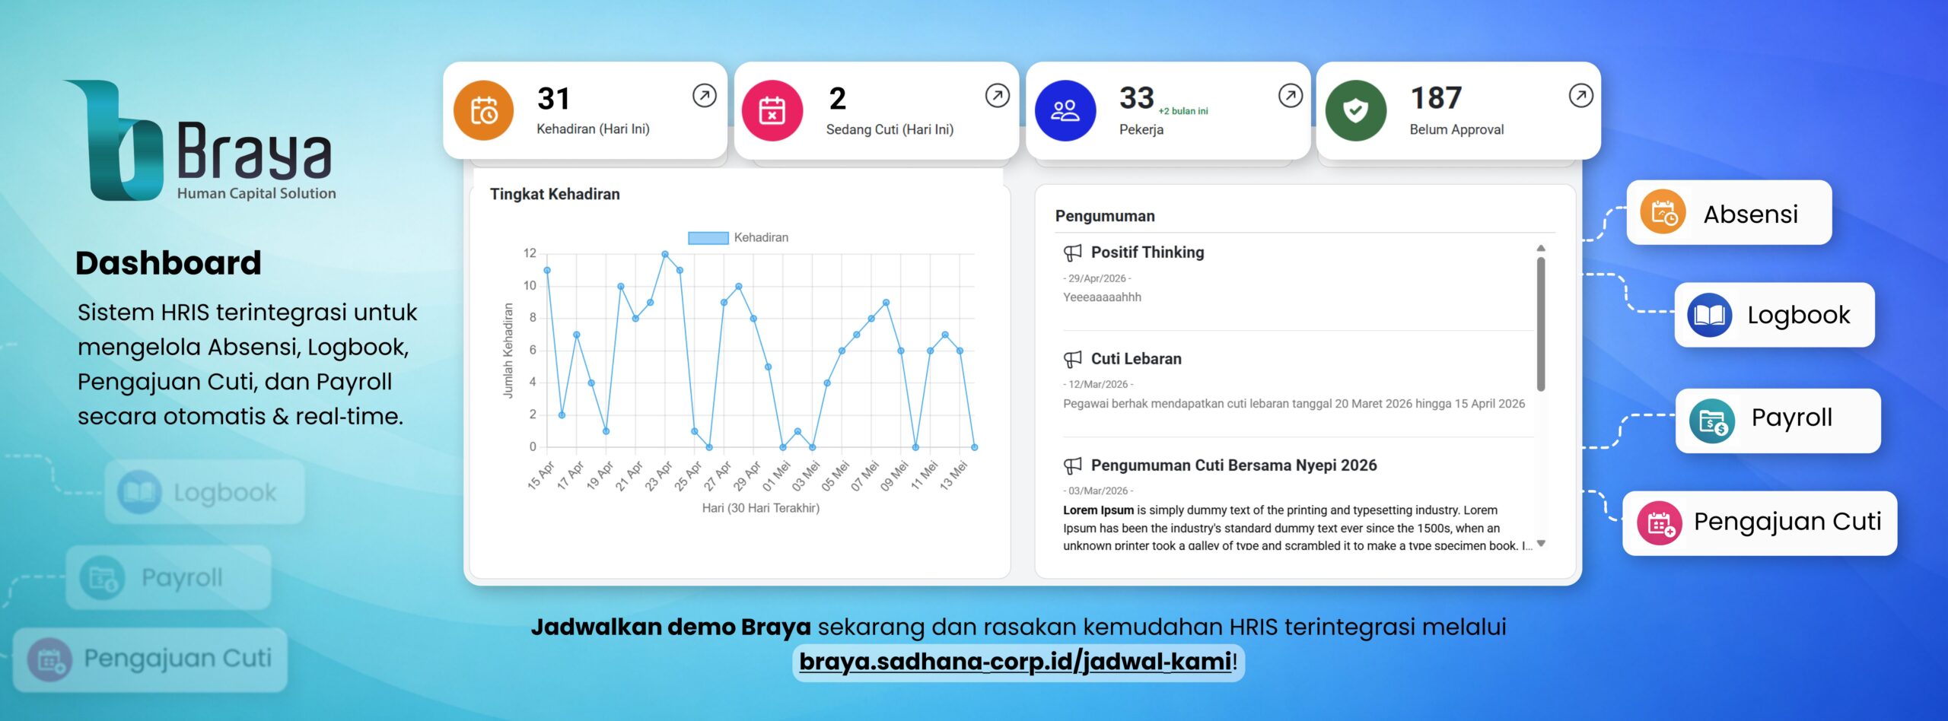
Task: Click the Logbook label on the right
Action: pyautogui.click(x=1798, y=315)
